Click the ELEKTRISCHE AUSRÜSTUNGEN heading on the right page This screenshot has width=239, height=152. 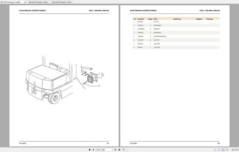(143, 10)
